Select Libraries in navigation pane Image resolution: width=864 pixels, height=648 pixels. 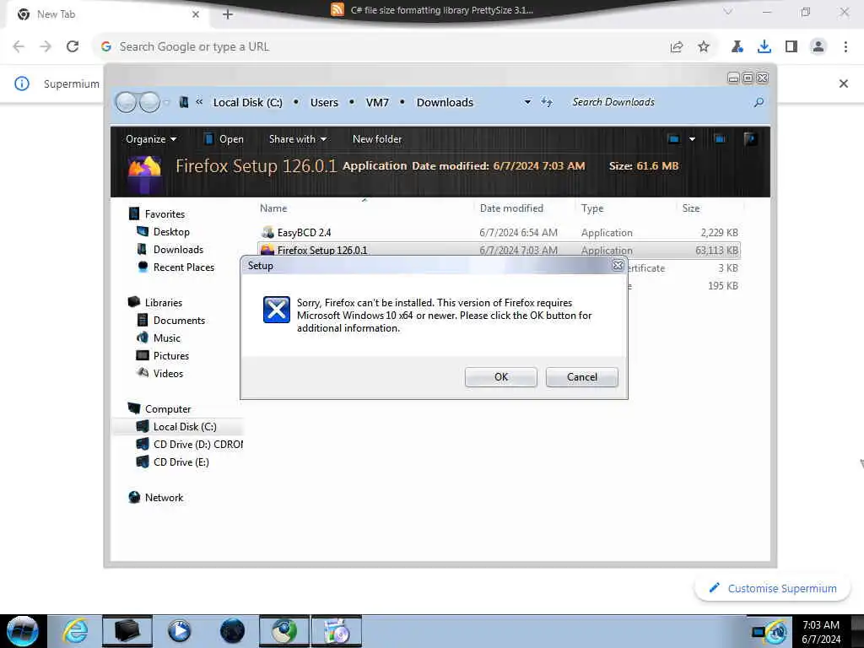coord(163,303)
